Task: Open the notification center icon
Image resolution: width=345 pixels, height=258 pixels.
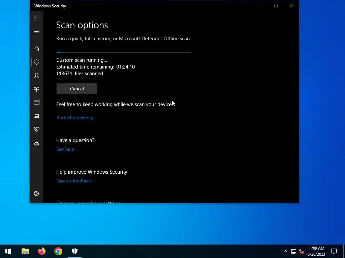Action: coord(334,251)
